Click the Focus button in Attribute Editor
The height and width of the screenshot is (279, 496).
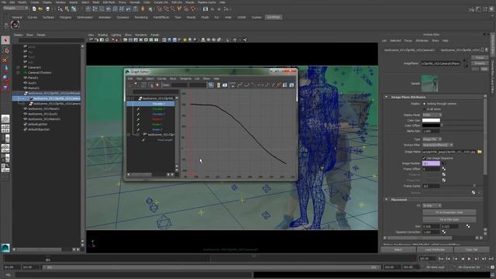click(x=480, y=57)
